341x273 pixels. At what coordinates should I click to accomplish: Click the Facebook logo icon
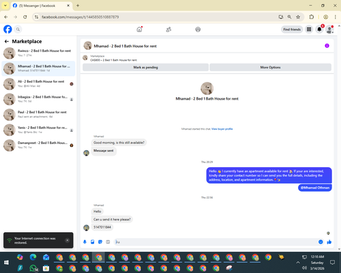(8, 29)
